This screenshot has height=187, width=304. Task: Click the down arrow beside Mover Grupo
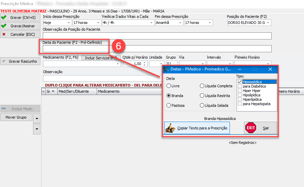(x=37, y=129)
